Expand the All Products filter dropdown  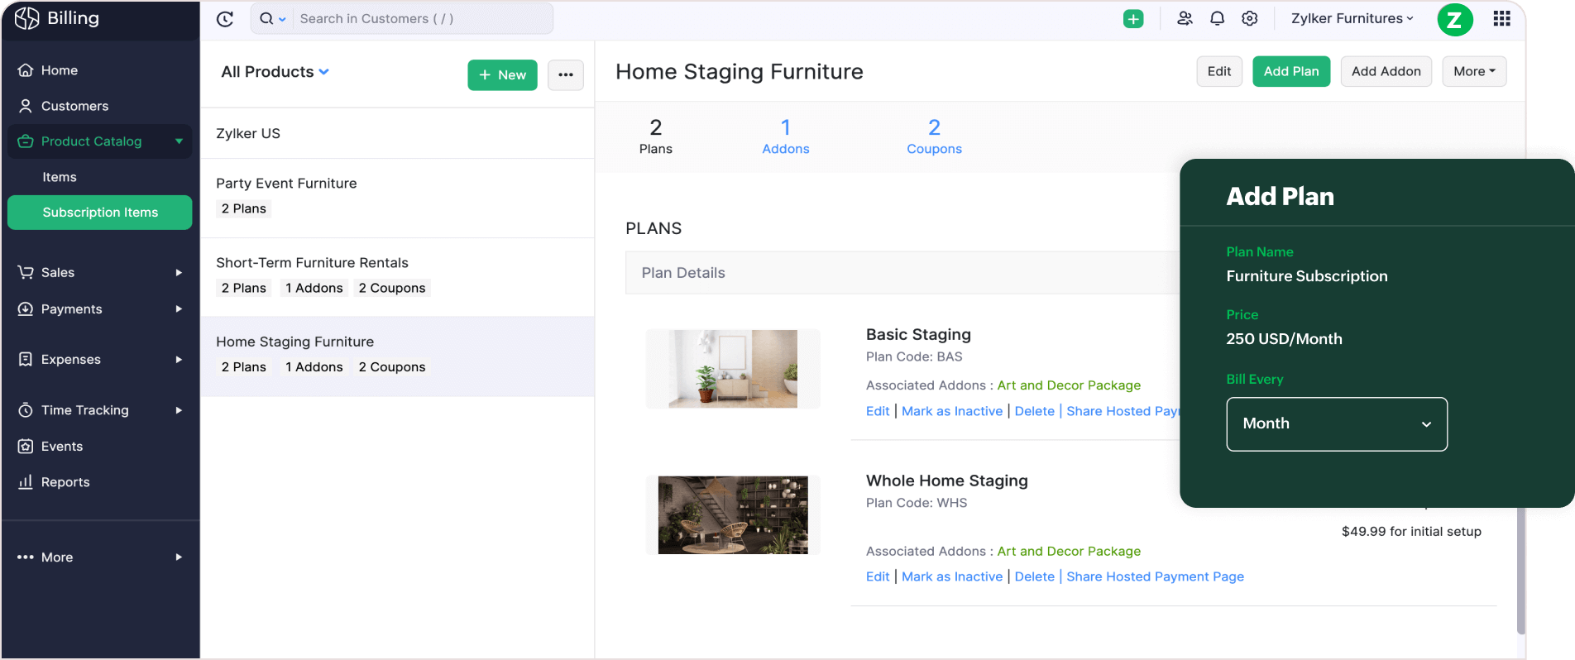coord(275,72)
